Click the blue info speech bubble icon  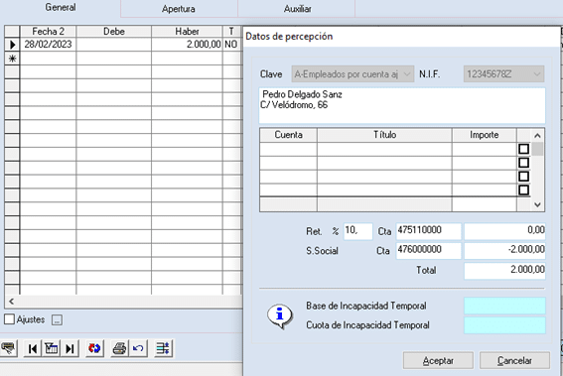(x=280, y=316)
